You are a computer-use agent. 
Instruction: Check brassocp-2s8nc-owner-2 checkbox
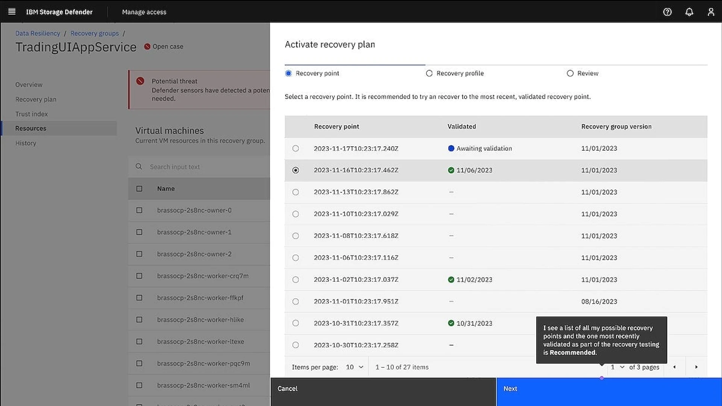click(x=140, y=254)
